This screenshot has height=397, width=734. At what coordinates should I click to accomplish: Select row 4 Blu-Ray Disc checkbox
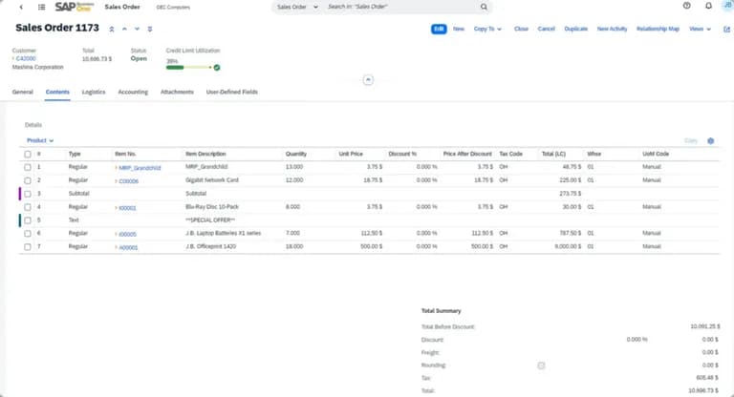[x=28, y=207]
